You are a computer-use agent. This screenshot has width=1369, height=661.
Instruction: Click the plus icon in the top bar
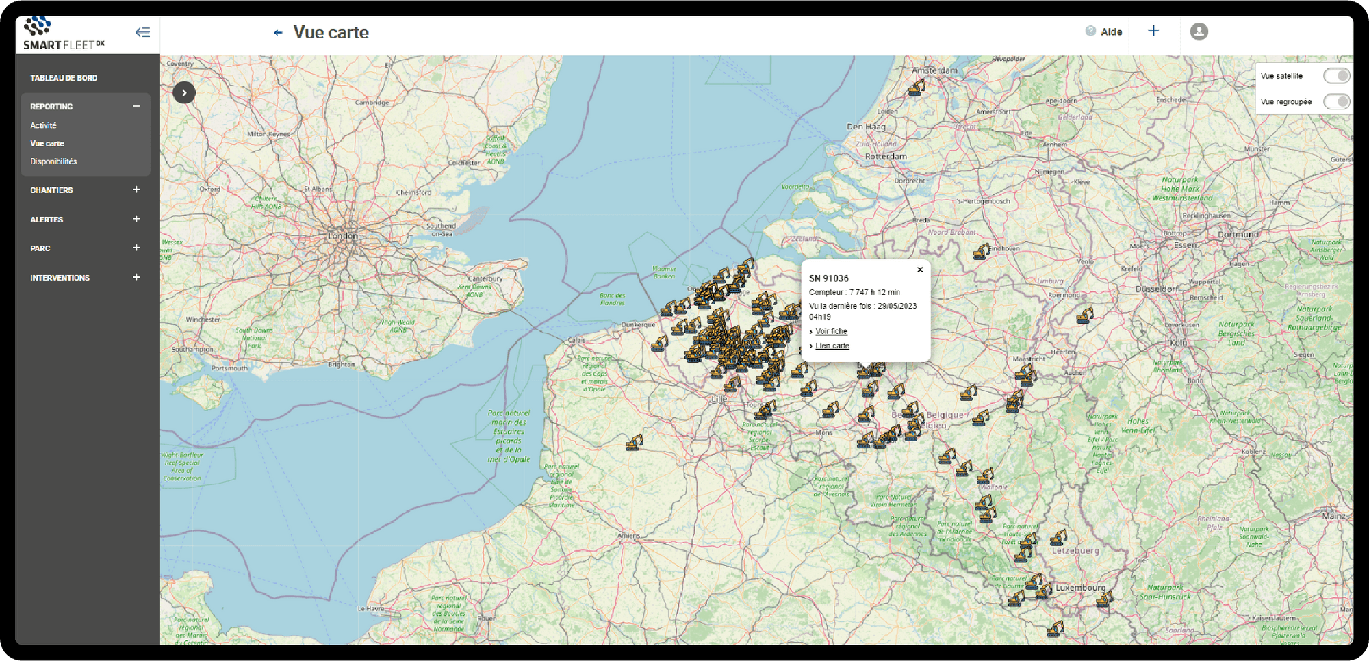tap(1153, 31)
